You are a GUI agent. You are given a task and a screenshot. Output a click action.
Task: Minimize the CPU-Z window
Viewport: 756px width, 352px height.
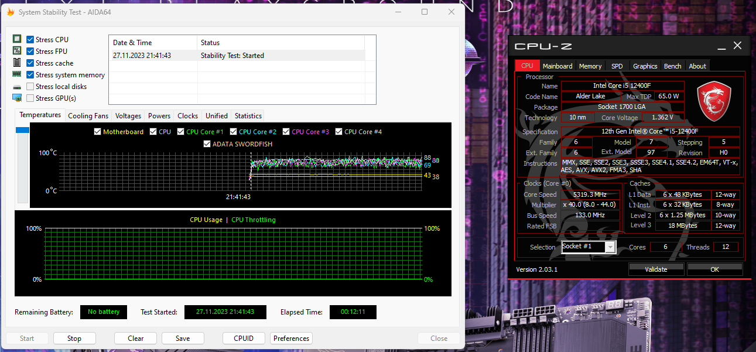[x=720, y=46]
